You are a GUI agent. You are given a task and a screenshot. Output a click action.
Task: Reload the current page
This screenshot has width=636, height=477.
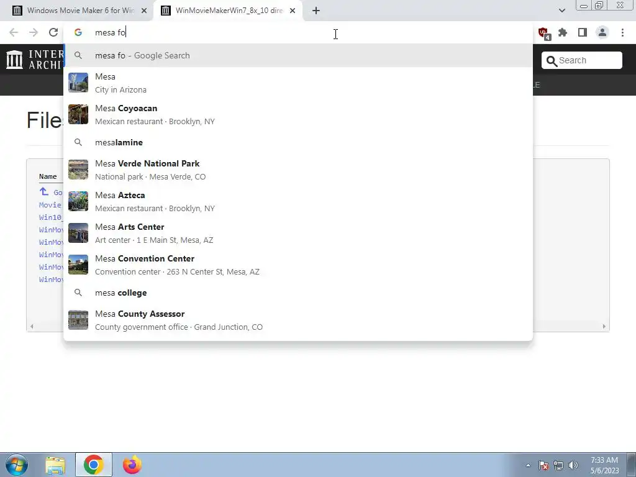tap(53, 32)
